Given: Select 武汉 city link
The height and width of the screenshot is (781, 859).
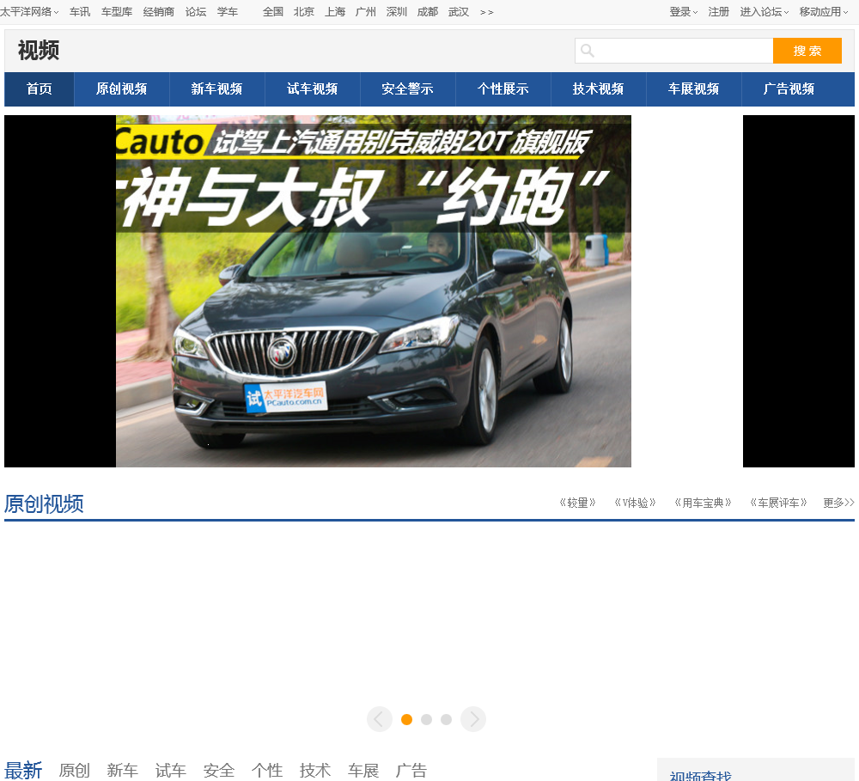Looking at the screenshot, I should [459, 11].
